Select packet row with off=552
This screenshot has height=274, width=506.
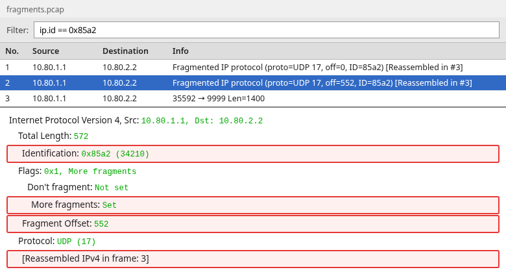(253, 82)
